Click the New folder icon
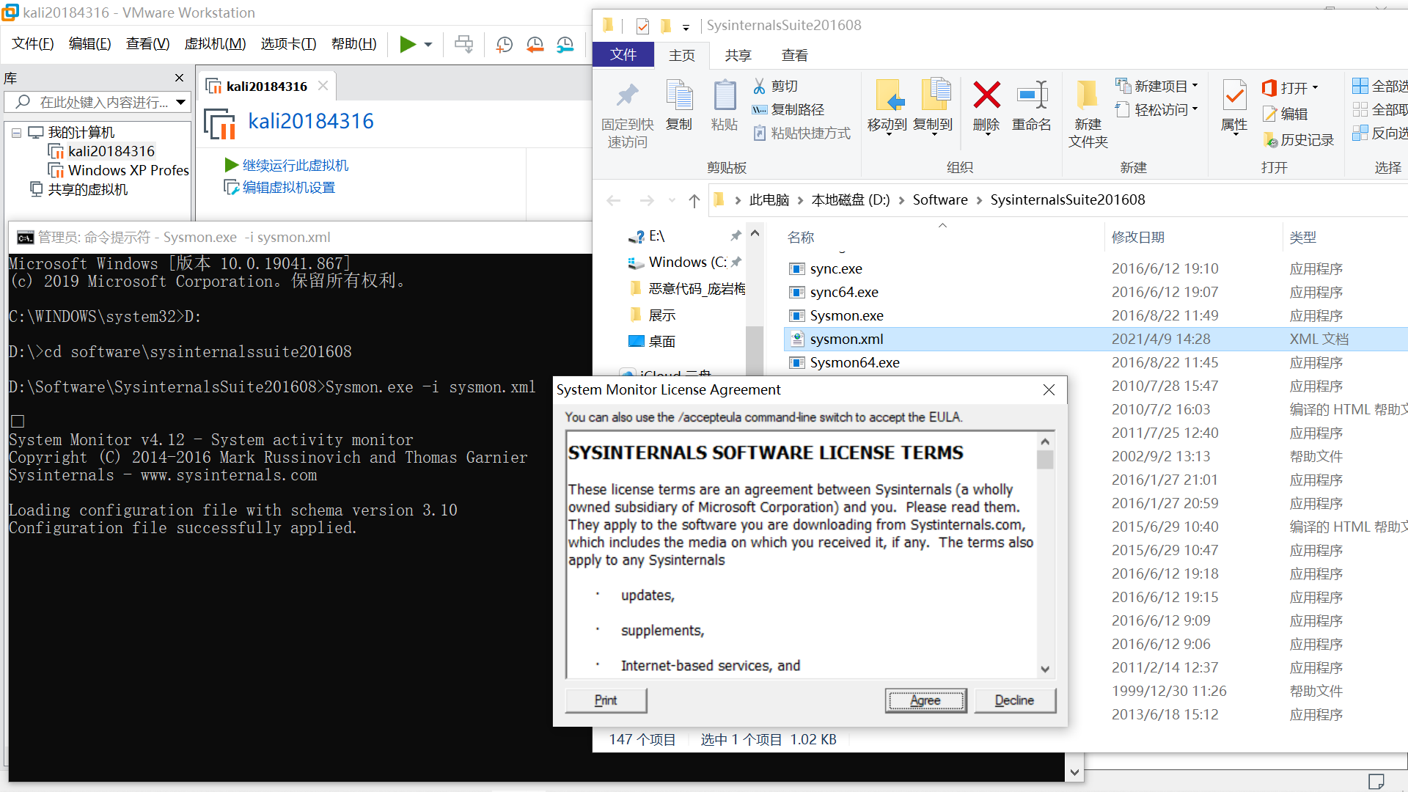 click(x=1088, y=97)
